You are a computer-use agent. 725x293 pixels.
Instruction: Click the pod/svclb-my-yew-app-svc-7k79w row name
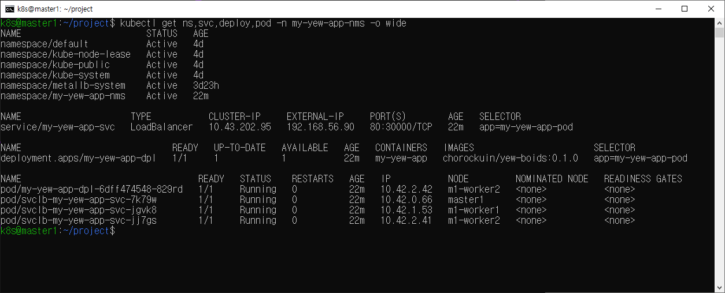[79, 200]
